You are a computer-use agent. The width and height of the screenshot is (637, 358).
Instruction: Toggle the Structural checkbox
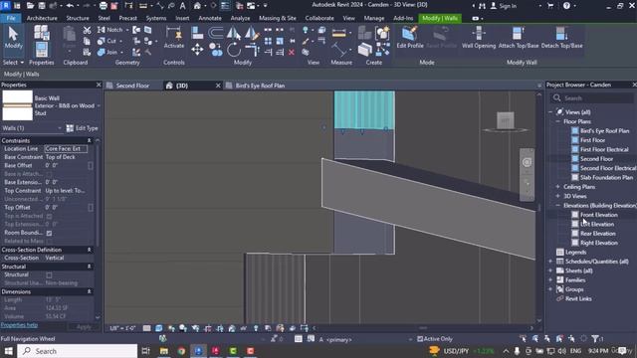click(49, 274)
